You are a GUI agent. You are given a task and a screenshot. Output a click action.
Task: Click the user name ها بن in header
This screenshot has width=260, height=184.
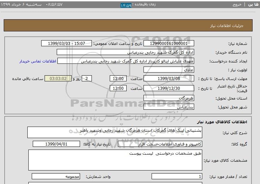tap(253, 4)
